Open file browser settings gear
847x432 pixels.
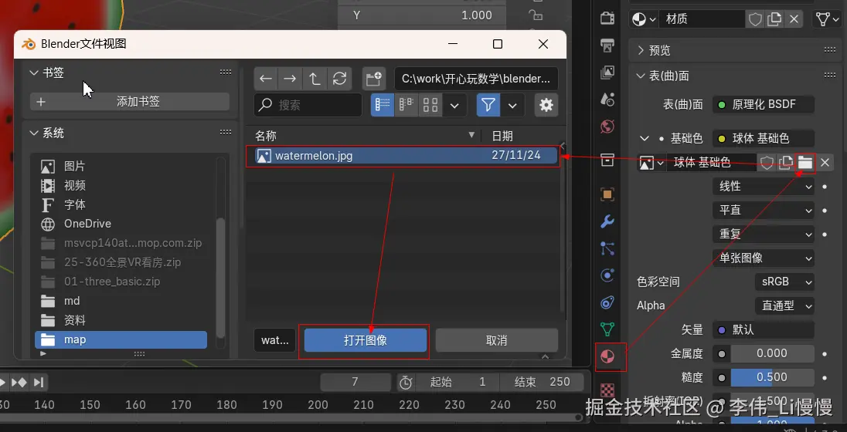[x=546, y=105]
